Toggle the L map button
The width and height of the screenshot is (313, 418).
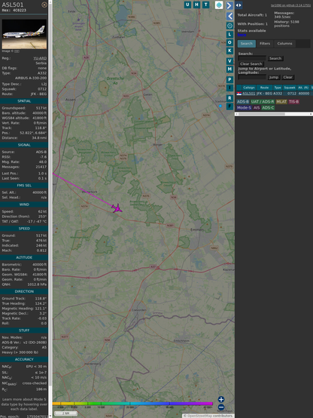pyautogui.click(x=229, y=35)
